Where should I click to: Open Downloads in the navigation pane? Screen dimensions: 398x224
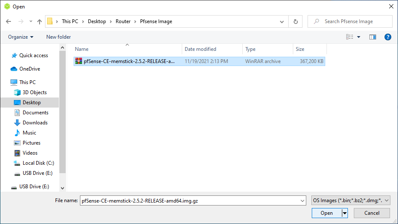(x=35, y=123)
